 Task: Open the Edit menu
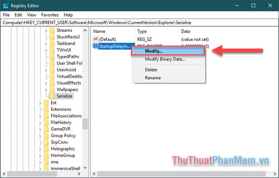18,15
